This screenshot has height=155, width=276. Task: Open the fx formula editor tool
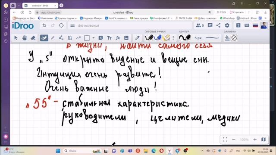point(118,38)
